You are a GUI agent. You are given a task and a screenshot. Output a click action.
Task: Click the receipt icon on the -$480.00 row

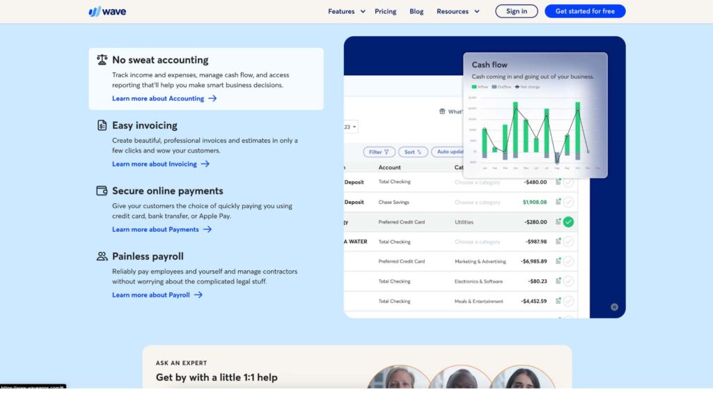click(x=558, y=182)
